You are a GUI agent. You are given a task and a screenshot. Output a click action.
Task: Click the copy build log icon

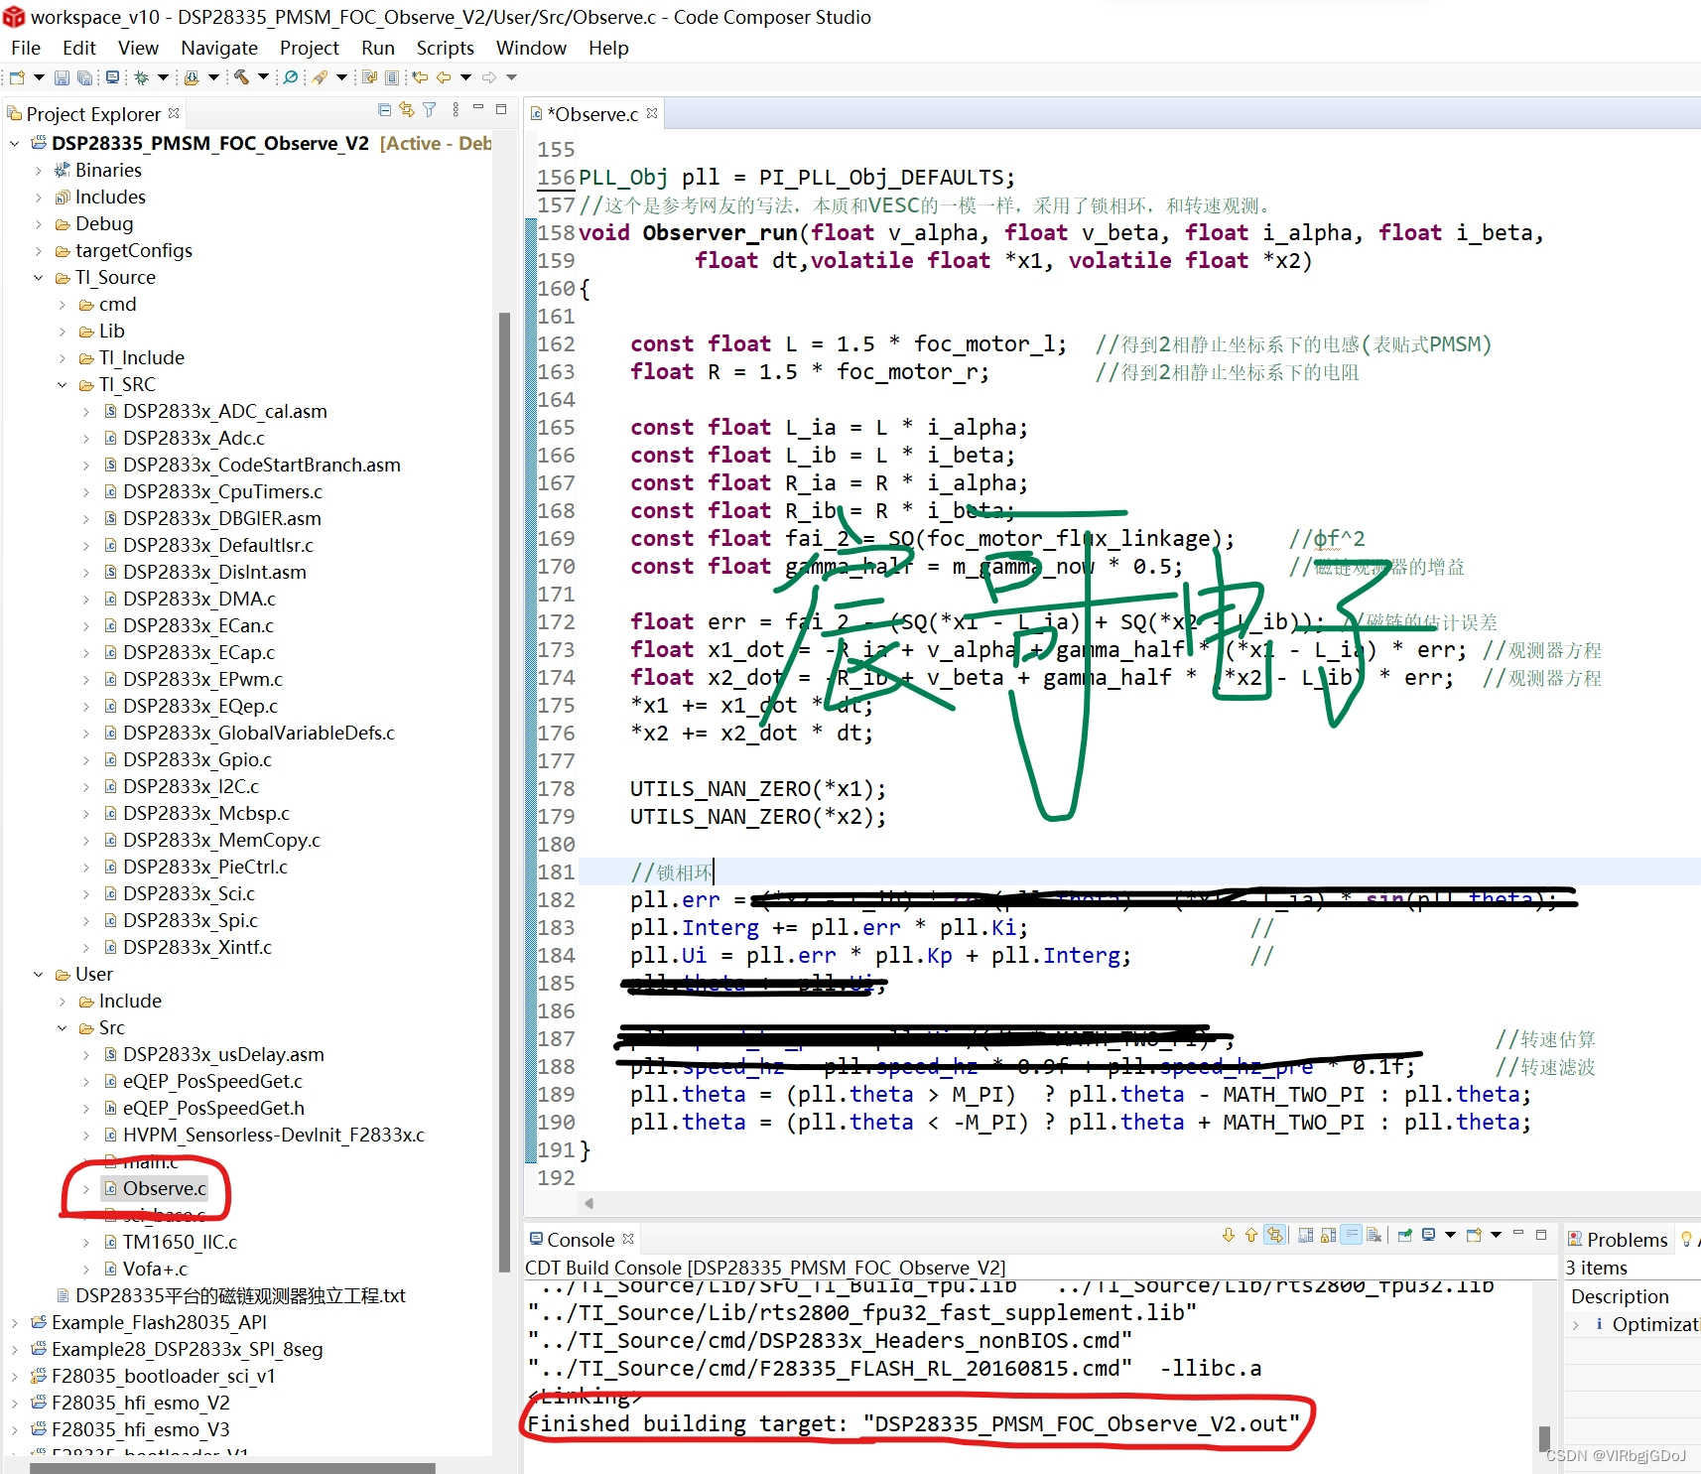click(1305, 1235)
